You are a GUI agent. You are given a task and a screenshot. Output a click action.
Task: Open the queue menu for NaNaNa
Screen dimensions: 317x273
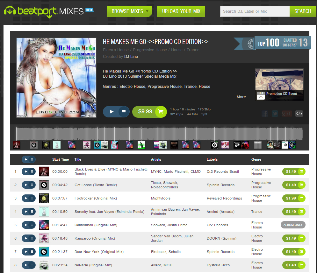(x=32, y=265)
